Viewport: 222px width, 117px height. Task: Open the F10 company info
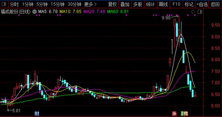click(x=176, y=4)
